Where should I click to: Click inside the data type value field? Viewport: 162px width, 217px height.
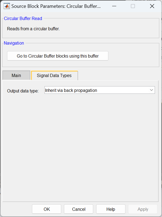(81, 90)
